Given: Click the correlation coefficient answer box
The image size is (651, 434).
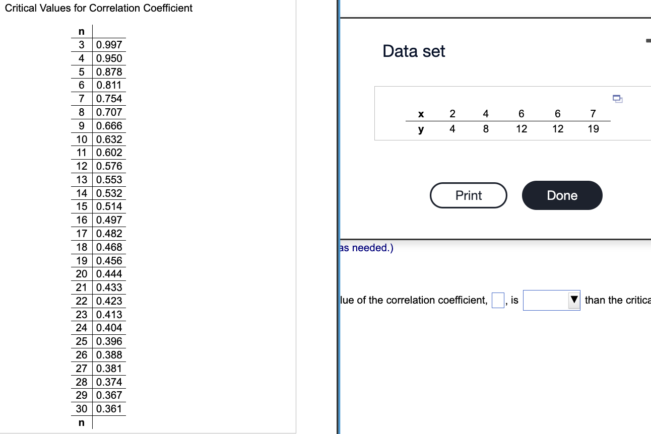Looking at the screenshot, I should pos(497,300).
